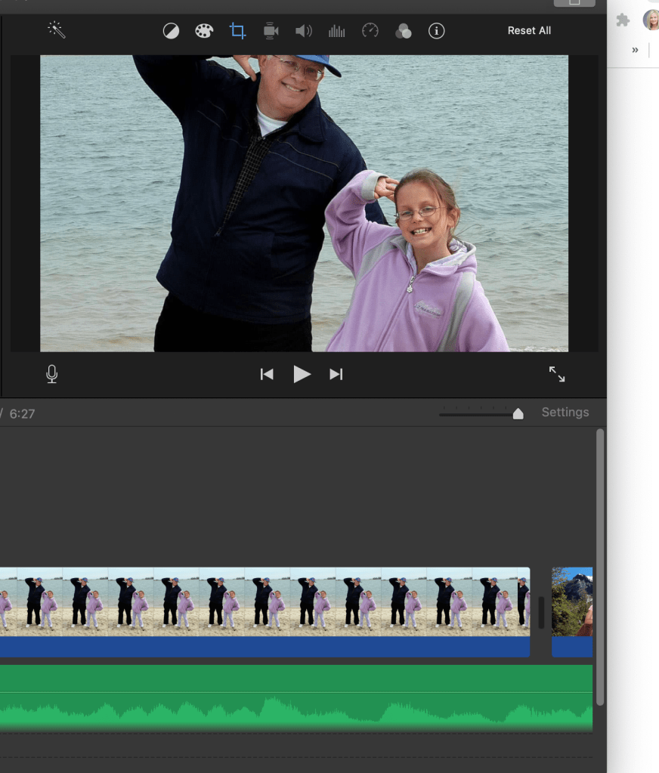
Task: Open clip filter and audio effects
Action: click(404, 31)
